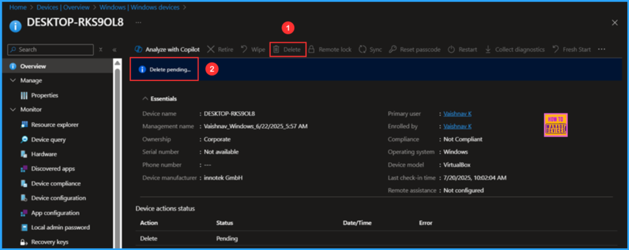The image size is (629, 250).
Task: Select the VirtualBox device model value
Action: pyautogui.click(x=457, y=165)
